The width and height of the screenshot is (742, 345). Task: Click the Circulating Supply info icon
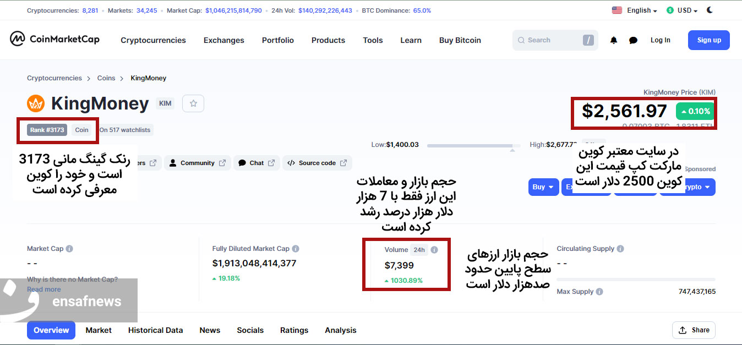coord(620,249)
